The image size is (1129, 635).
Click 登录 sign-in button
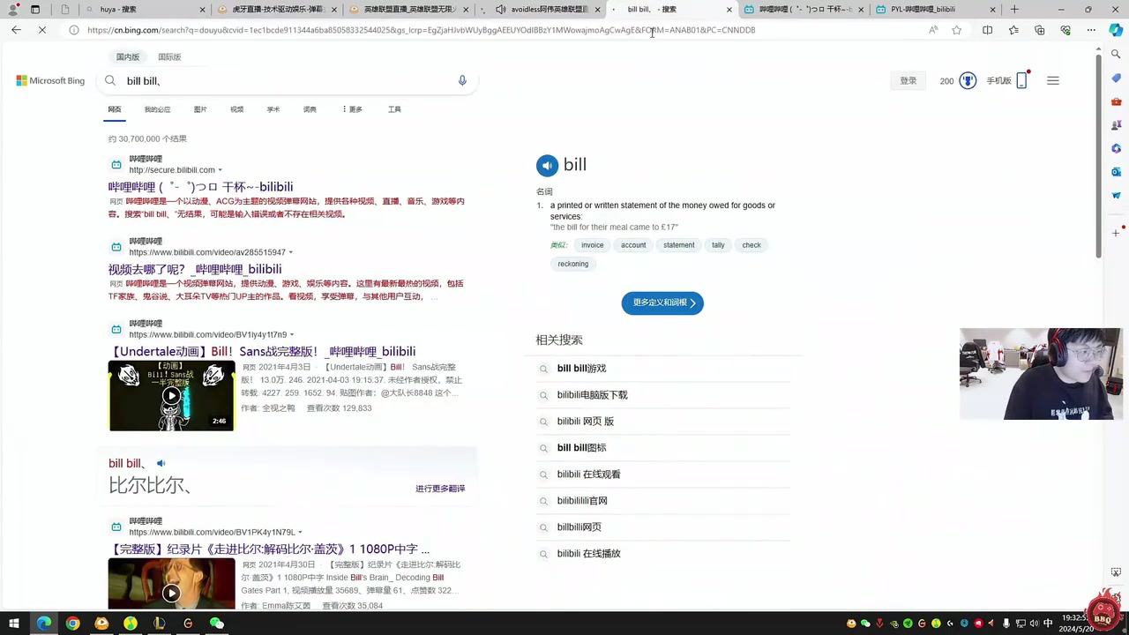coord(908,80)
